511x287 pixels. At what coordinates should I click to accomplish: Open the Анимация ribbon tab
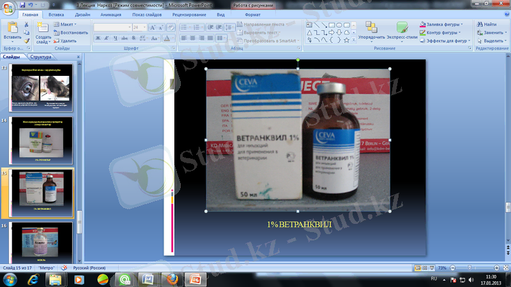[111, 15]
